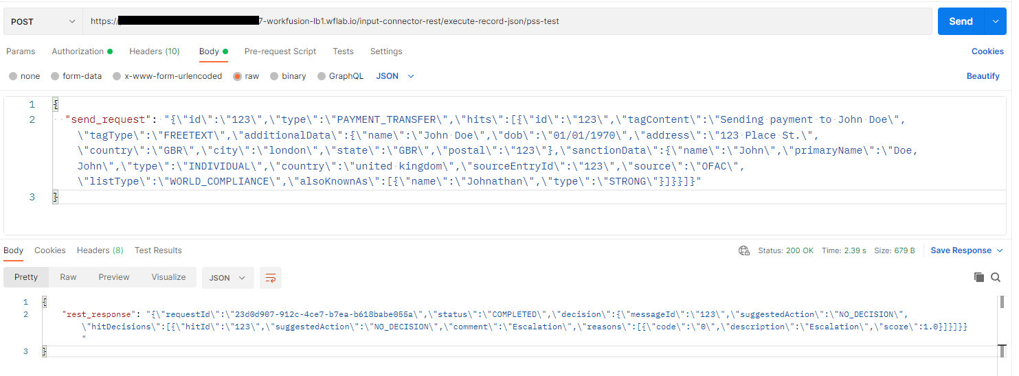Choose the GraphQL body option
The image size is (1019, 376).
340,76
